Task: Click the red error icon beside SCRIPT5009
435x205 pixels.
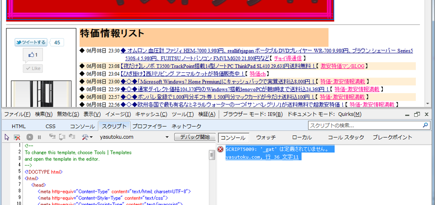Action: pos(220,150)
